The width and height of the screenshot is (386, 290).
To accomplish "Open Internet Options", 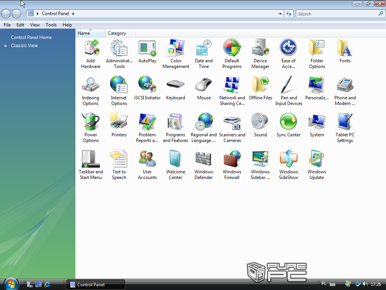I will (119, 91).
